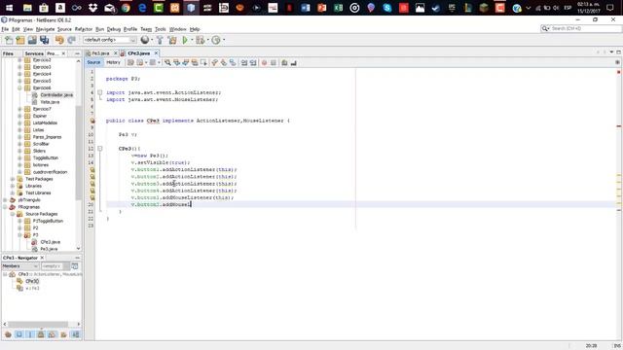
Task: Close the CPe3.java editor tab
Action: pos(156,52)
